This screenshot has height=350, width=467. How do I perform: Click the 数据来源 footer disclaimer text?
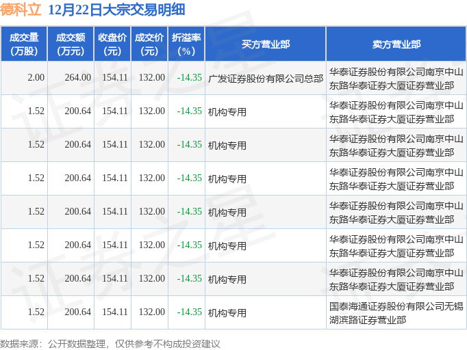pyautogui.click(x=110, y=344)
